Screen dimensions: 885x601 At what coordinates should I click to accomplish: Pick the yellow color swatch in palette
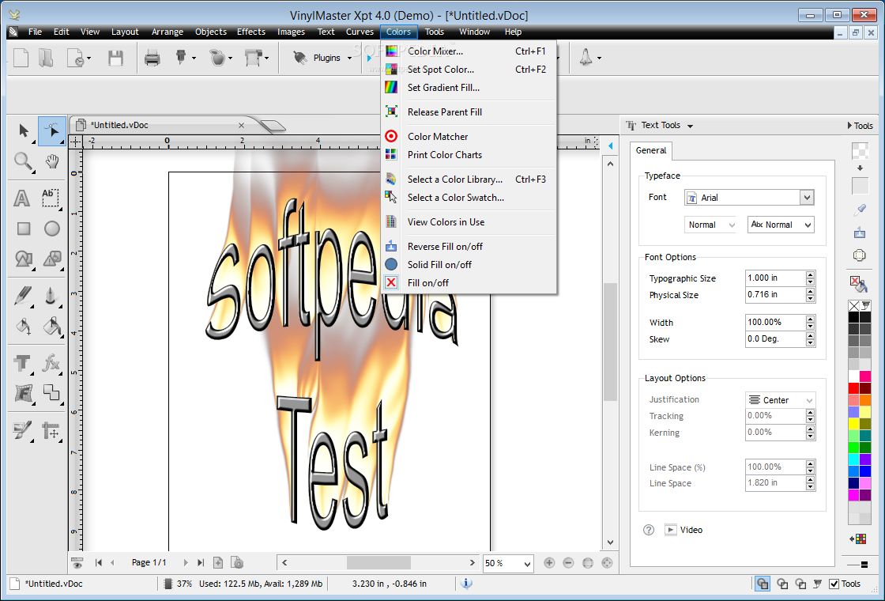tap(854, 424)
